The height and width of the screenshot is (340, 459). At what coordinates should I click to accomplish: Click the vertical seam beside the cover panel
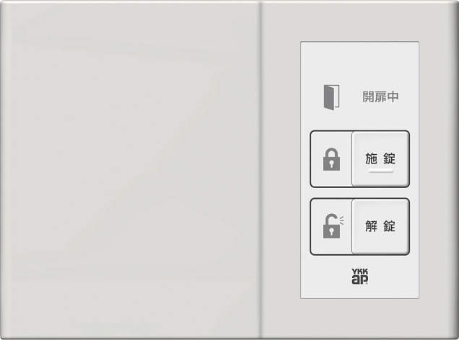261,170
